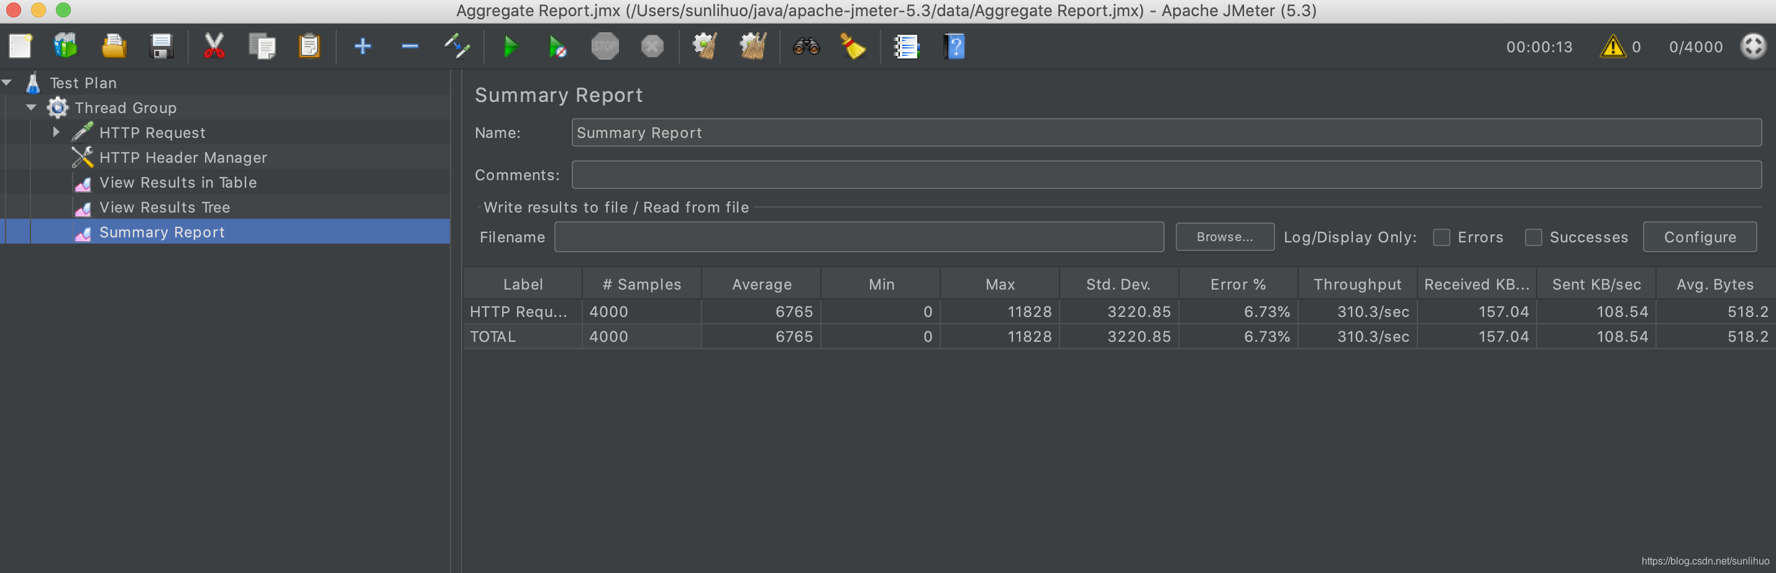Save the test plan with floppy icon
The image size is (1776, 573).
(162, 47)
